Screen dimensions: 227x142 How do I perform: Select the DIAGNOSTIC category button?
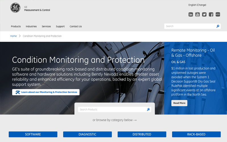(x=87, y=134)
